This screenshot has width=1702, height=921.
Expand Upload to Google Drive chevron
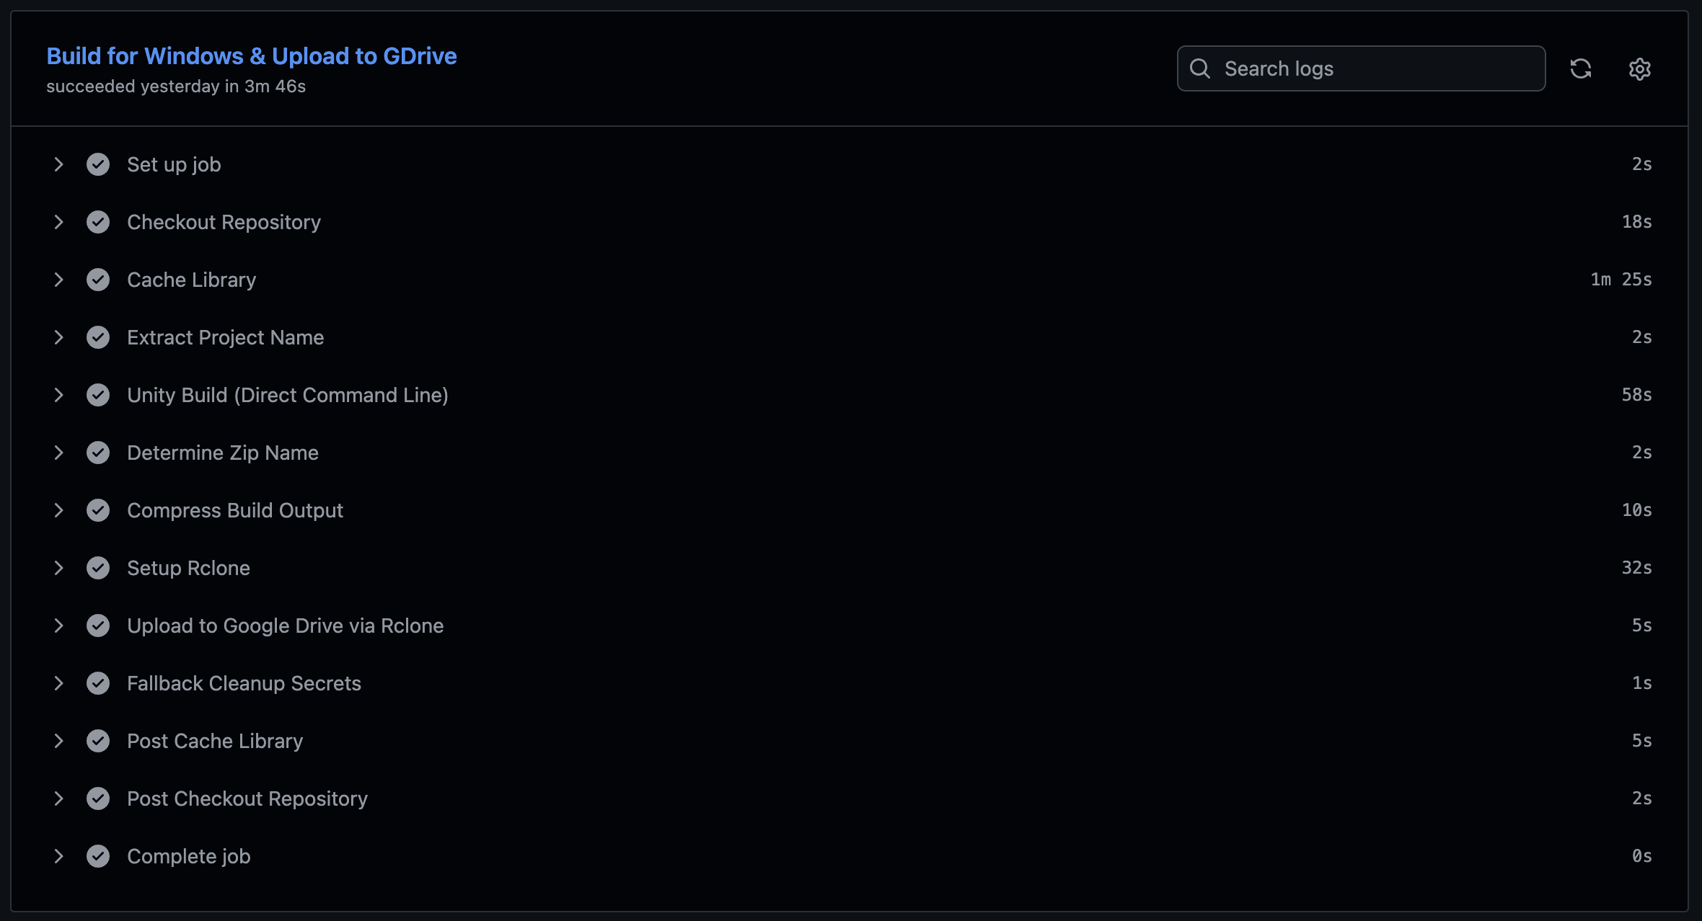coord(59,626)
